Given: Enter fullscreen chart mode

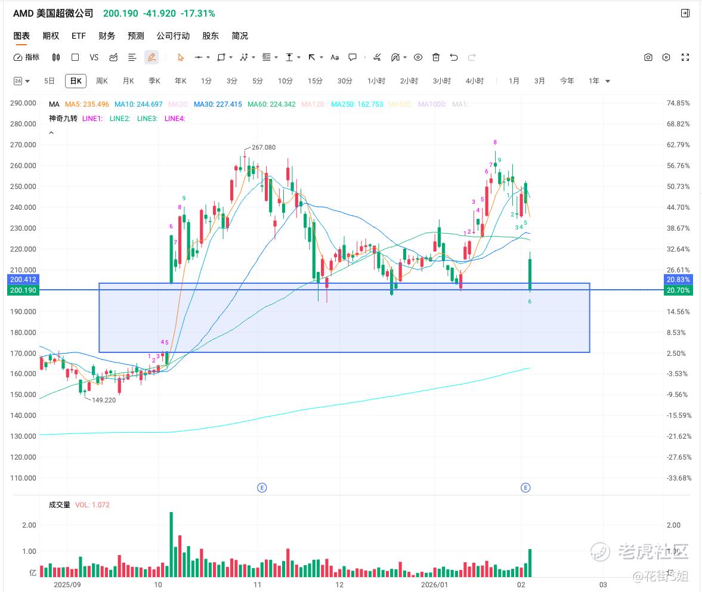Looking at the screenshot, I should coord(685,57).
